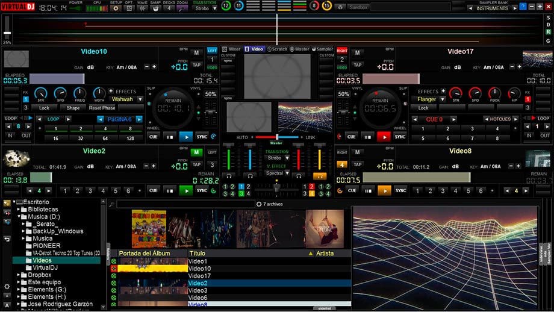
Task: Toggle Lock on the Flanger effect
Action: click(423, 108)
